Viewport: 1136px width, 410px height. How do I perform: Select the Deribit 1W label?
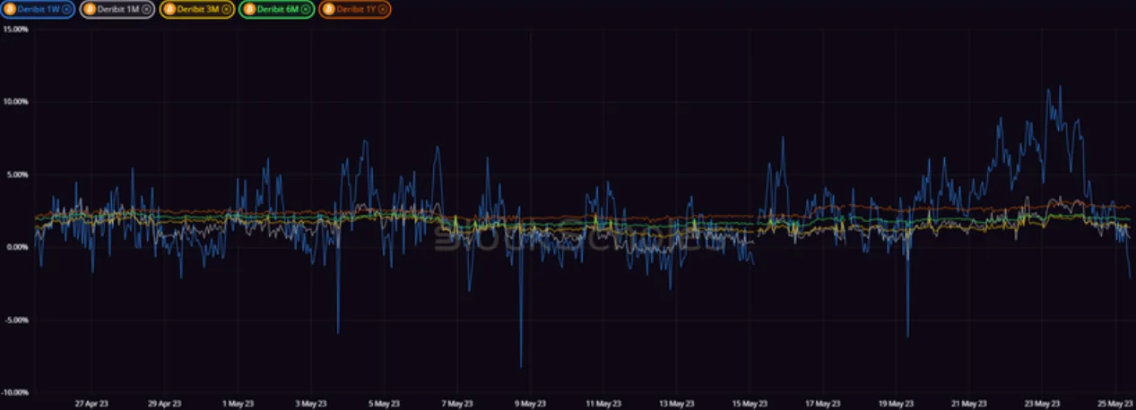click(40, 10)
